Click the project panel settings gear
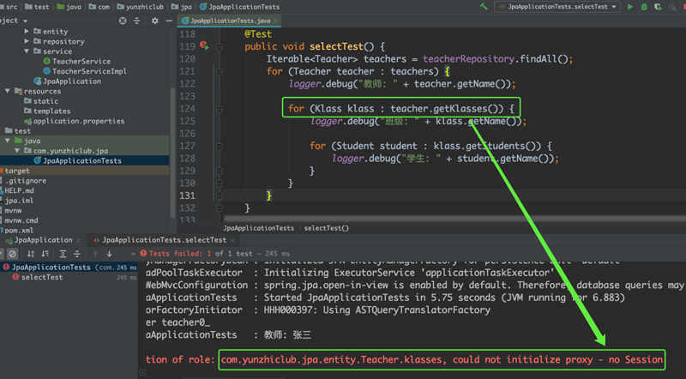The height and width of the screenshot is (379, 686). coord(154,21)
